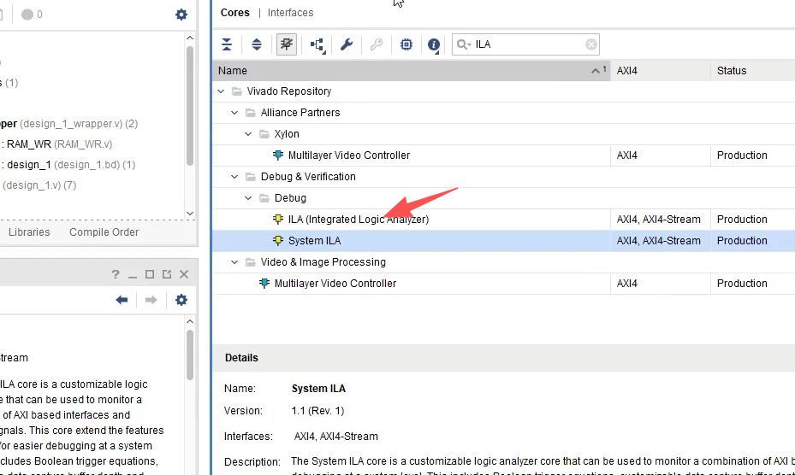This screenshot has width=795, height=475.
Task: Collapse the Debug & Verification folder
Action: click(x=234, y=177)
